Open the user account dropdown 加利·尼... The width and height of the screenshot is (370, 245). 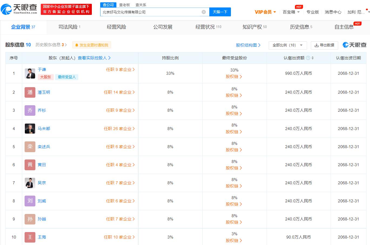coord(358,12)
